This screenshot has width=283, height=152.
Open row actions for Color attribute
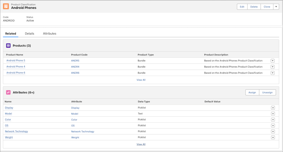point(273,120)
